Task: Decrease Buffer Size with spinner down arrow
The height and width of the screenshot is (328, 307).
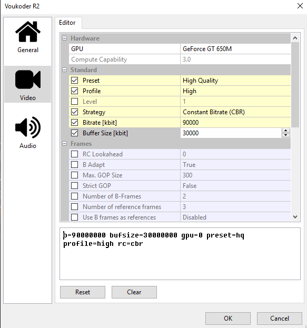Action: (x=285, y=135)
